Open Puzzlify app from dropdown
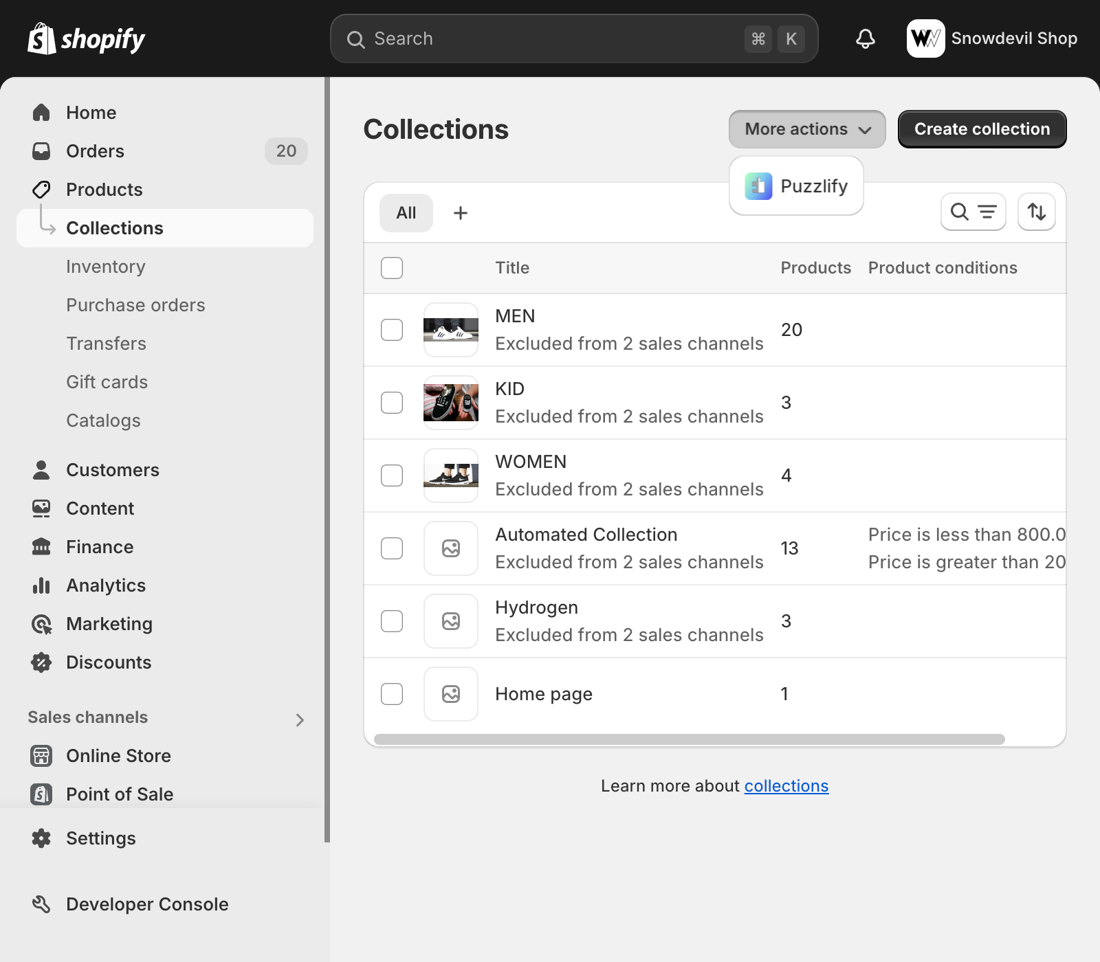 click(x=796, y=186)
